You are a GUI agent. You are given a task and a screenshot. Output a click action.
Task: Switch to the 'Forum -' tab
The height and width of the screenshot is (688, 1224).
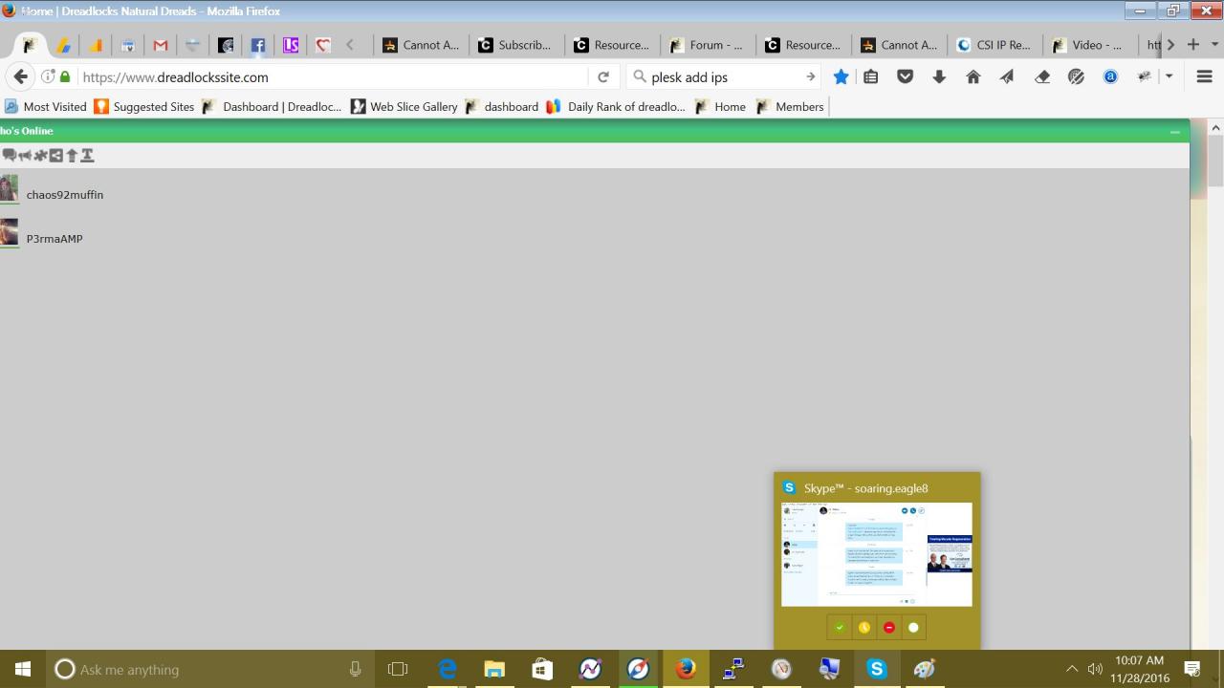pos(707,45)
